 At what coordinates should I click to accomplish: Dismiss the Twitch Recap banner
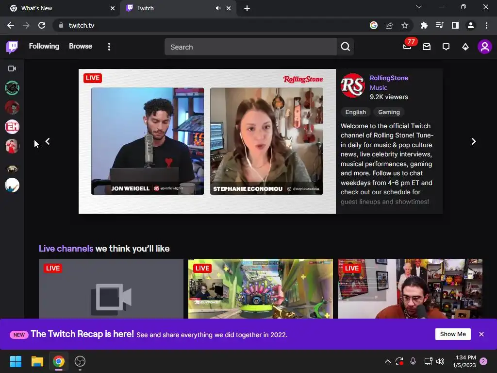pyautogui.click(x=481, y=334)
